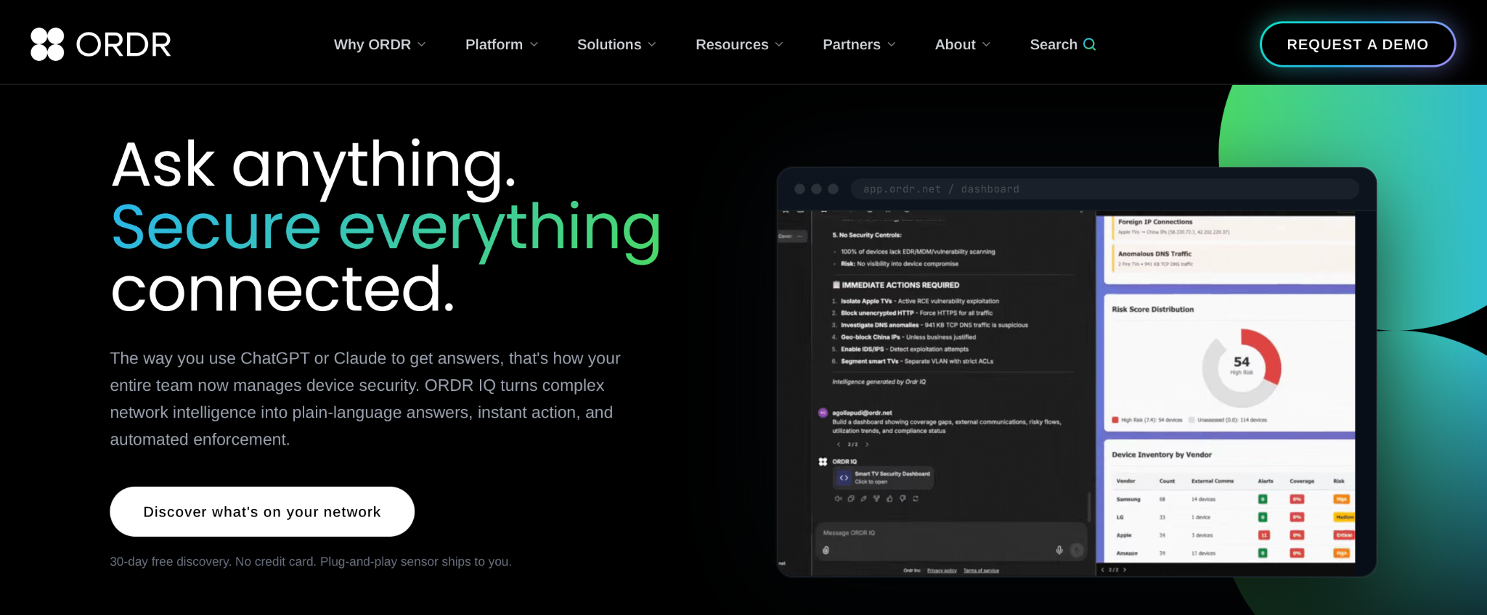Click the ORDR IQ logo icon in the chat
The width and height of the screenshot is (1487, 615).
click(823, 462)
